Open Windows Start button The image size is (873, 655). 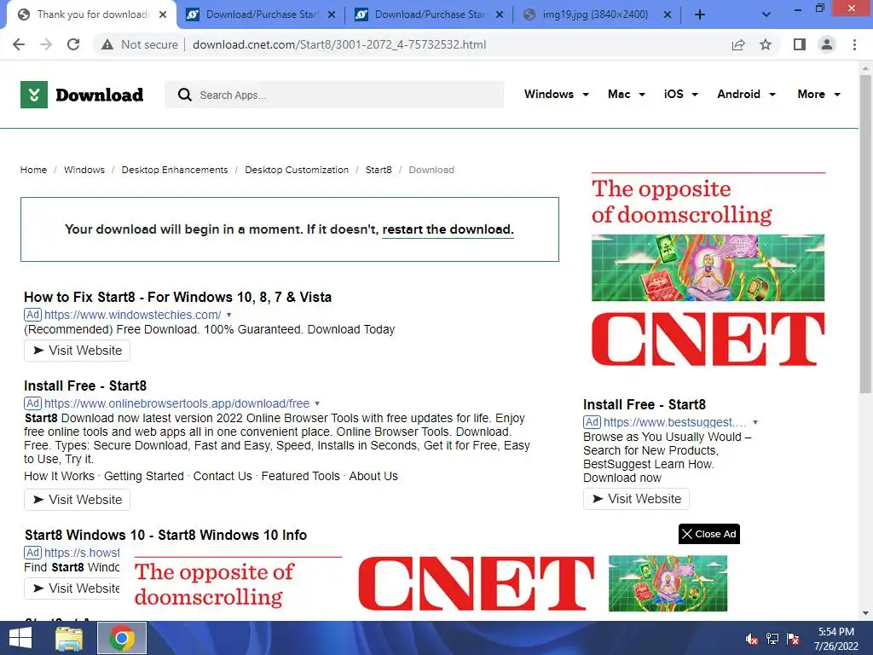tap(20, 638)
